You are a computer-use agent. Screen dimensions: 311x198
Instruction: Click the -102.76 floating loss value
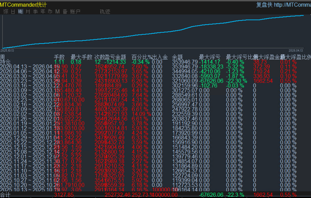pyautogui.click(x=208, y=86)
